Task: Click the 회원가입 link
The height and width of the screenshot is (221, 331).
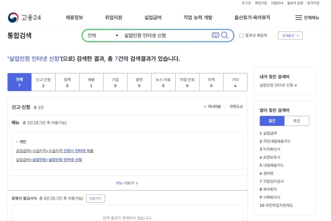Action: [261, 3]
